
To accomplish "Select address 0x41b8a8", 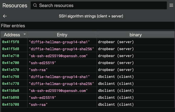I will [x=11, y=91].
